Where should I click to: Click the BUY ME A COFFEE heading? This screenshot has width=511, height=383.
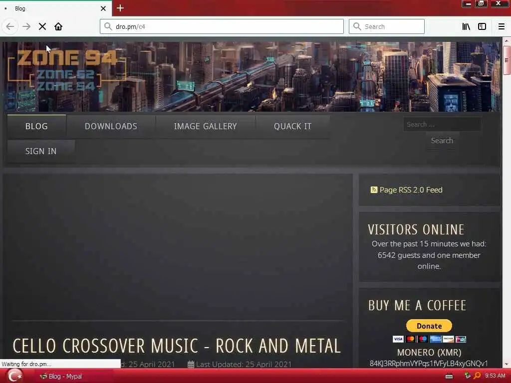pyautogui.click(x=418, y=306)
